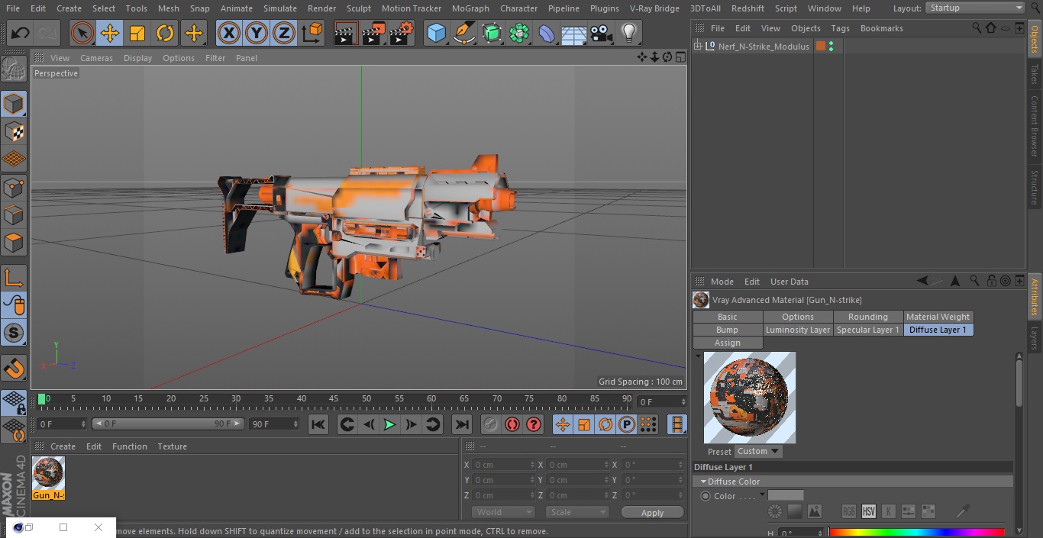Open the Content Browser side tab
This screenshot has height=538, width=1043.
(1035, 126)
